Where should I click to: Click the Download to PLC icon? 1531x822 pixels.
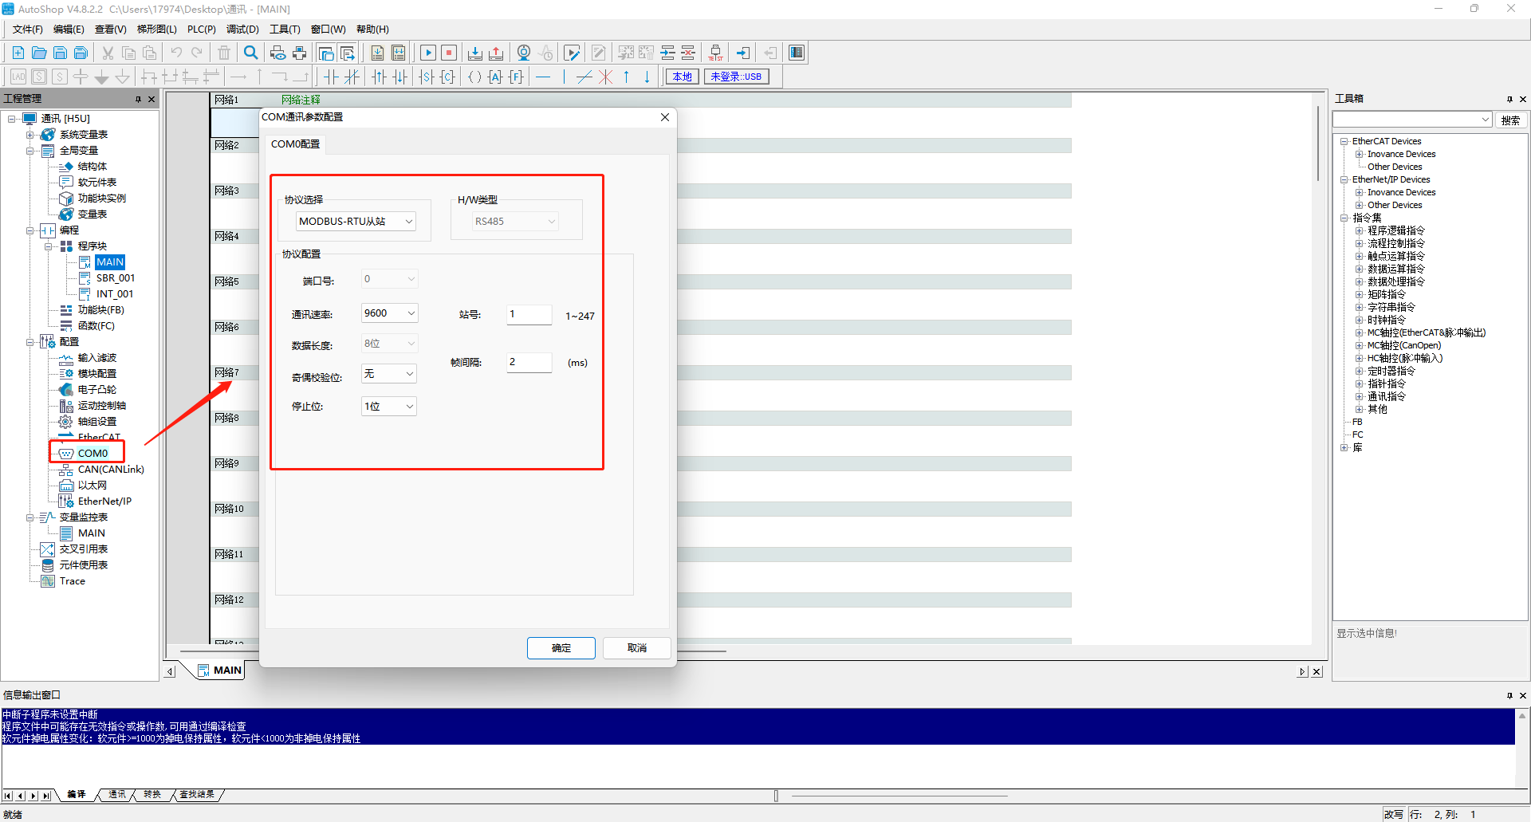tap(474, 53)
